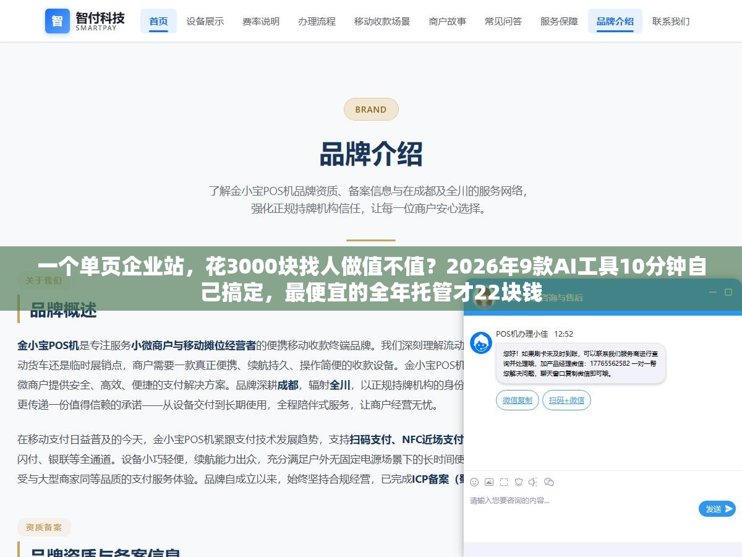
Task: Click the bold text 小微商户与移动摊位经营者
Action: (x=193, y=345)
